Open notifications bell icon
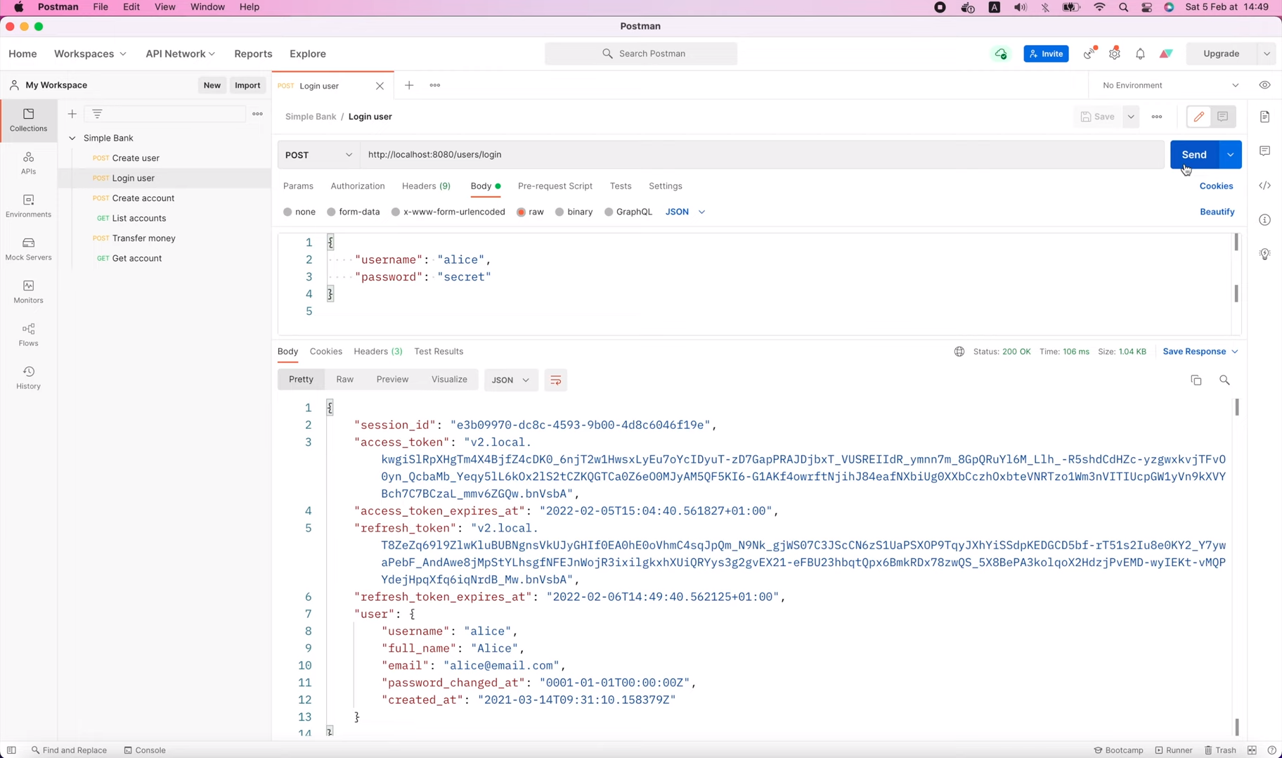1282x758 pixels. click(x=1140, y=53)
